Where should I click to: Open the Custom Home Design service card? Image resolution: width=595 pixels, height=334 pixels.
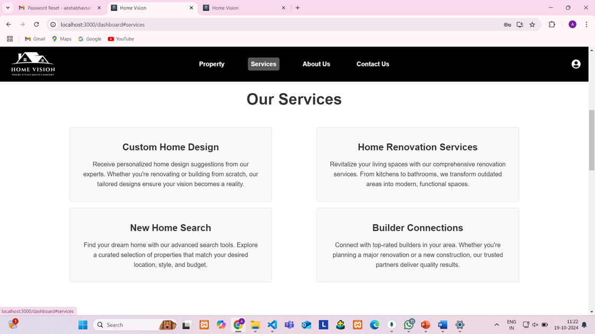coord(170,164)
